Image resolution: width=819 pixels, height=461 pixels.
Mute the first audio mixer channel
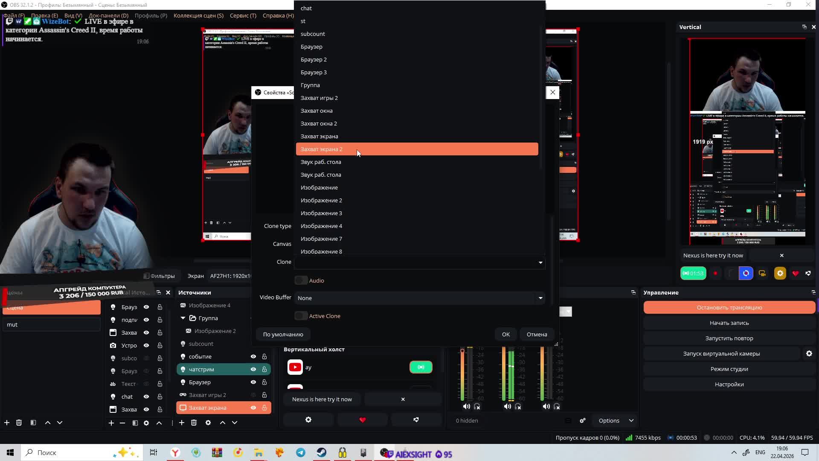466,406
